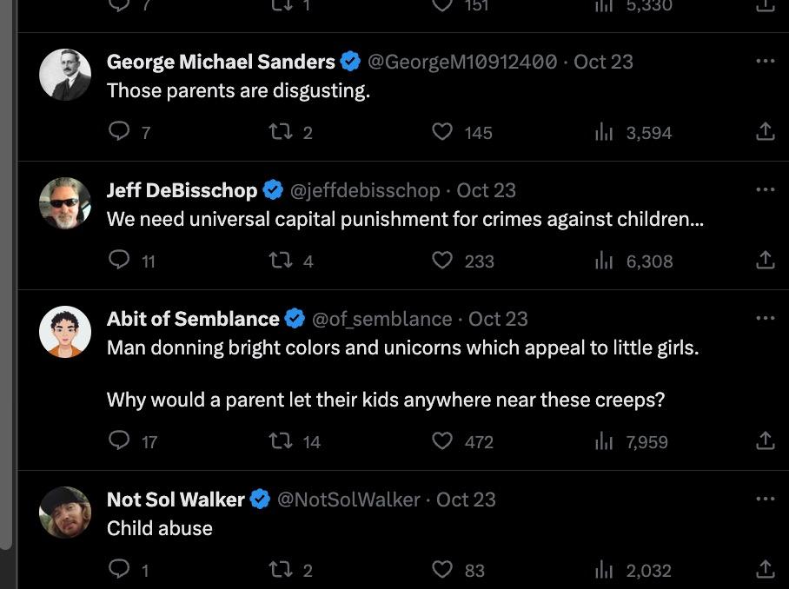Viewport: 789px width, 589px height.
Task: Retweet George Michael Sanders' post
Action: point(280,132)
